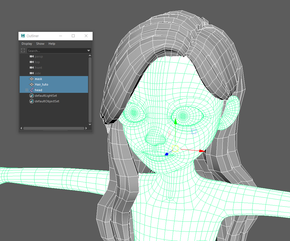Open the Help menu in Outliner
This screenshot has height=241, width=290.
[52, 44]
